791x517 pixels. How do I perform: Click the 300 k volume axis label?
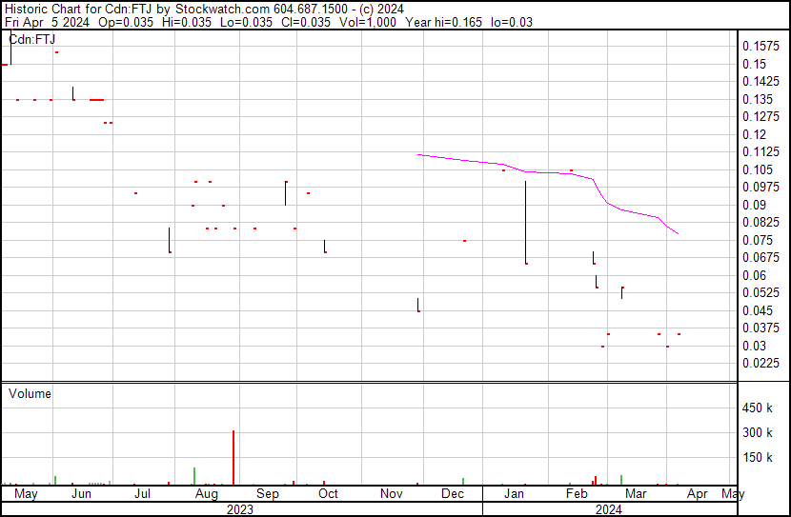(x=758, y=433)
